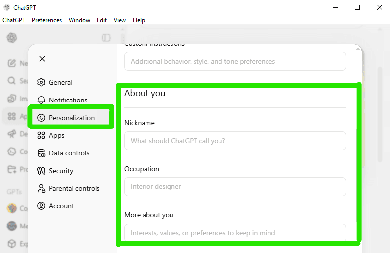Viewport: 390px width, 253px height.
Task: Open the View menu
Action: pos(120,20)
